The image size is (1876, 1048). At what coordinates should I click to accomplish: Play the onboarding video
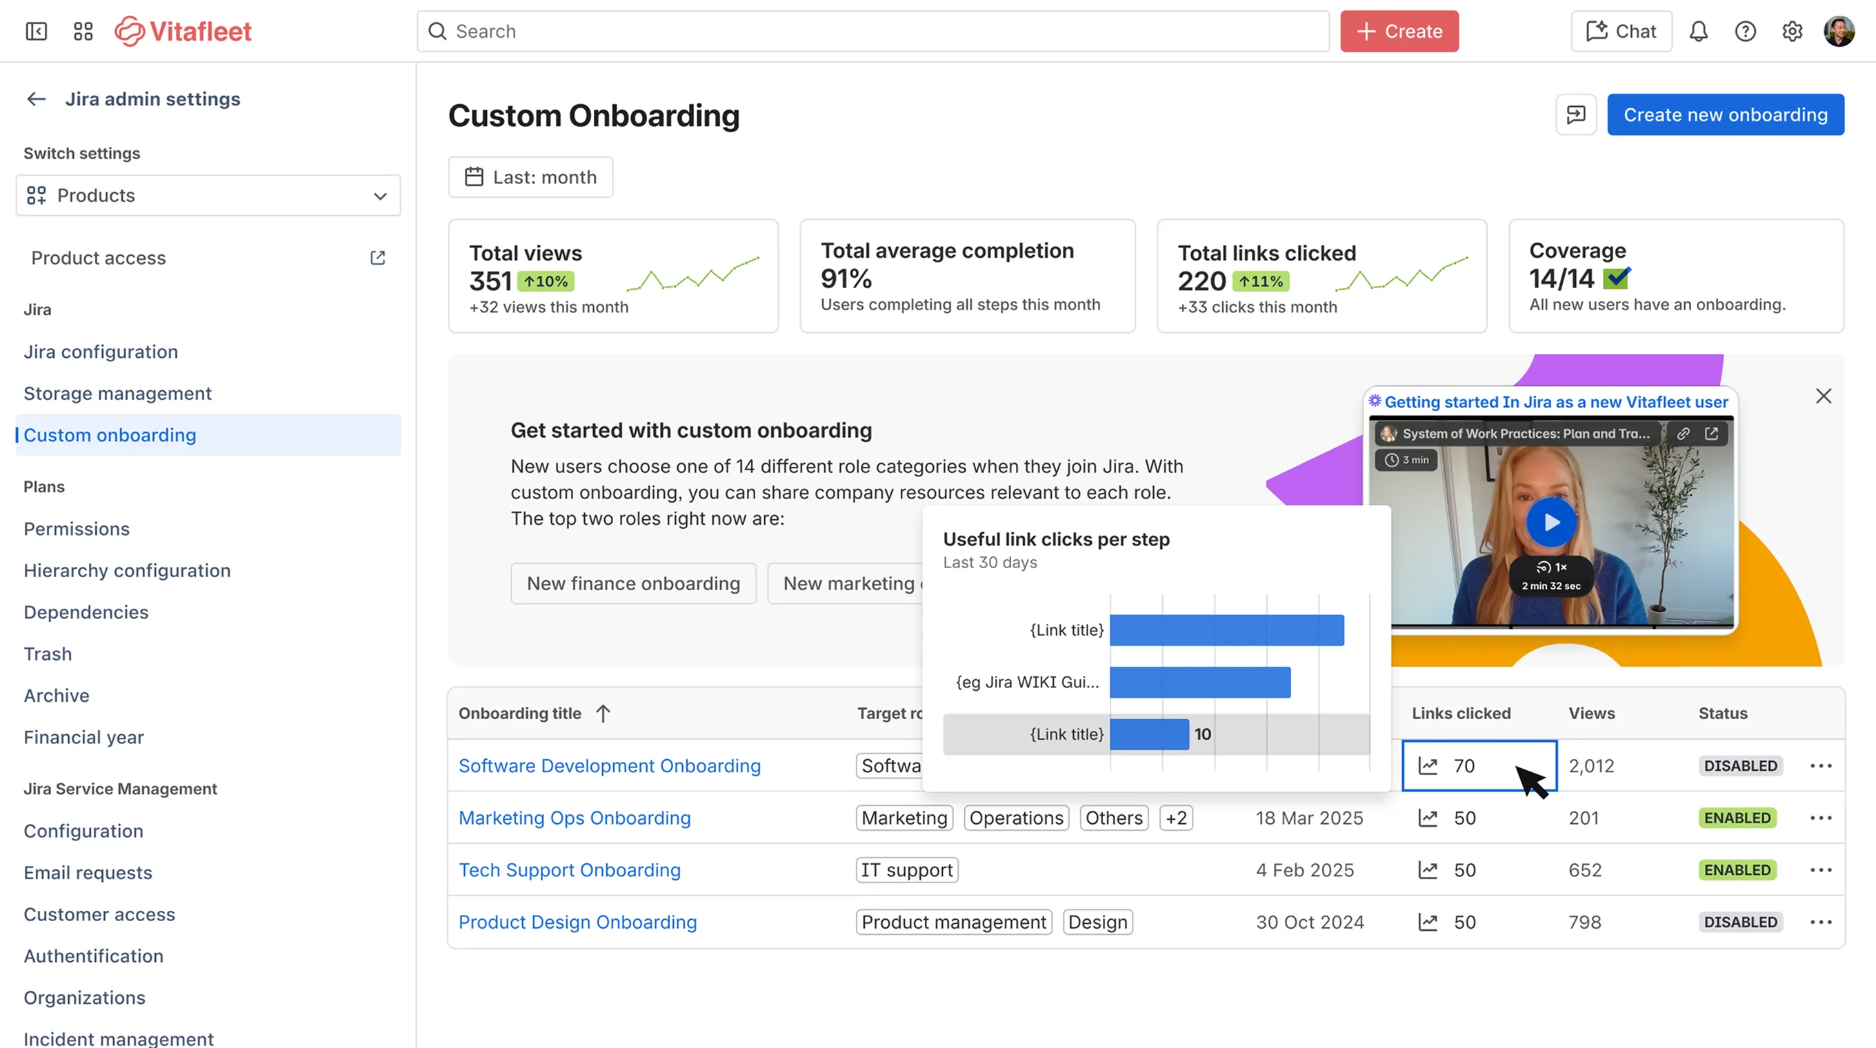1551,522
